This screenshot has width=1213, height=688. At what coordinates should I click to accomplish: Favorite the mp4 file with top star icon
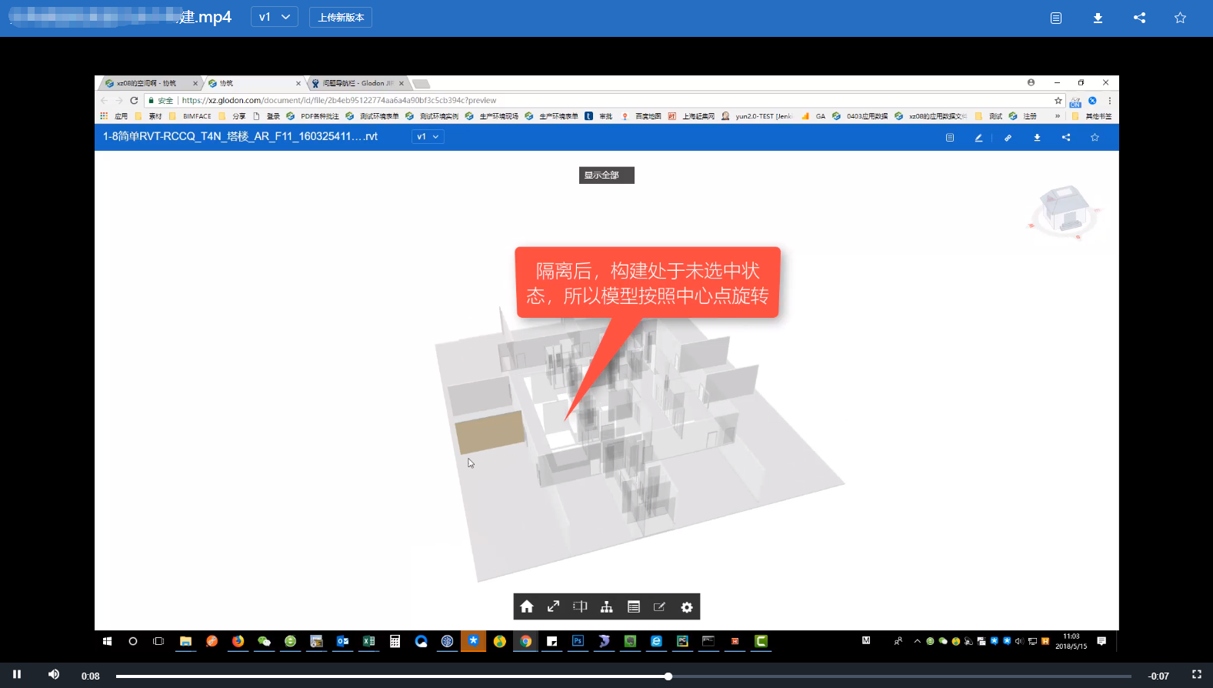pyautogui.click(x=1180, y=18)
